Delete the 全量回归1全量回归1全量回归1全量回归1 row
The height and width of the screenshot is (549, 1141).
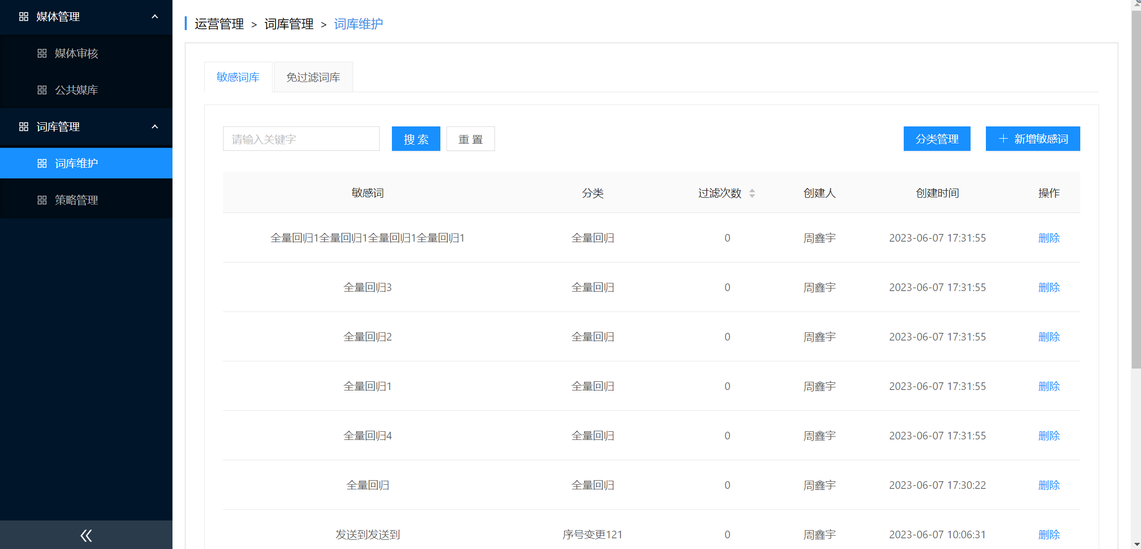tap(1049, 238)
